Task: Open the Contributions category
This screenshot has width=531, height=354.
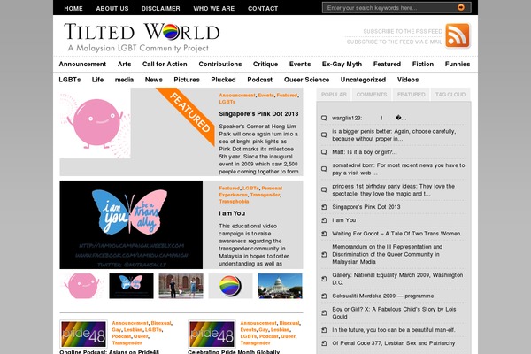Action: pos(220,64)
